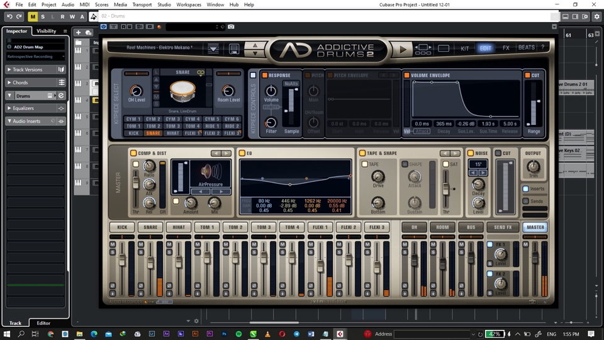Open the MIDI menu

point(84,4)
